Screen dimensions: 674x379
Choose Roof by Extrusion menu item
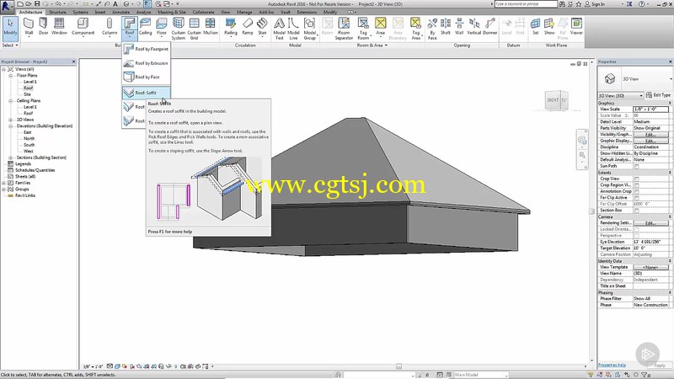tap(146, 63)
